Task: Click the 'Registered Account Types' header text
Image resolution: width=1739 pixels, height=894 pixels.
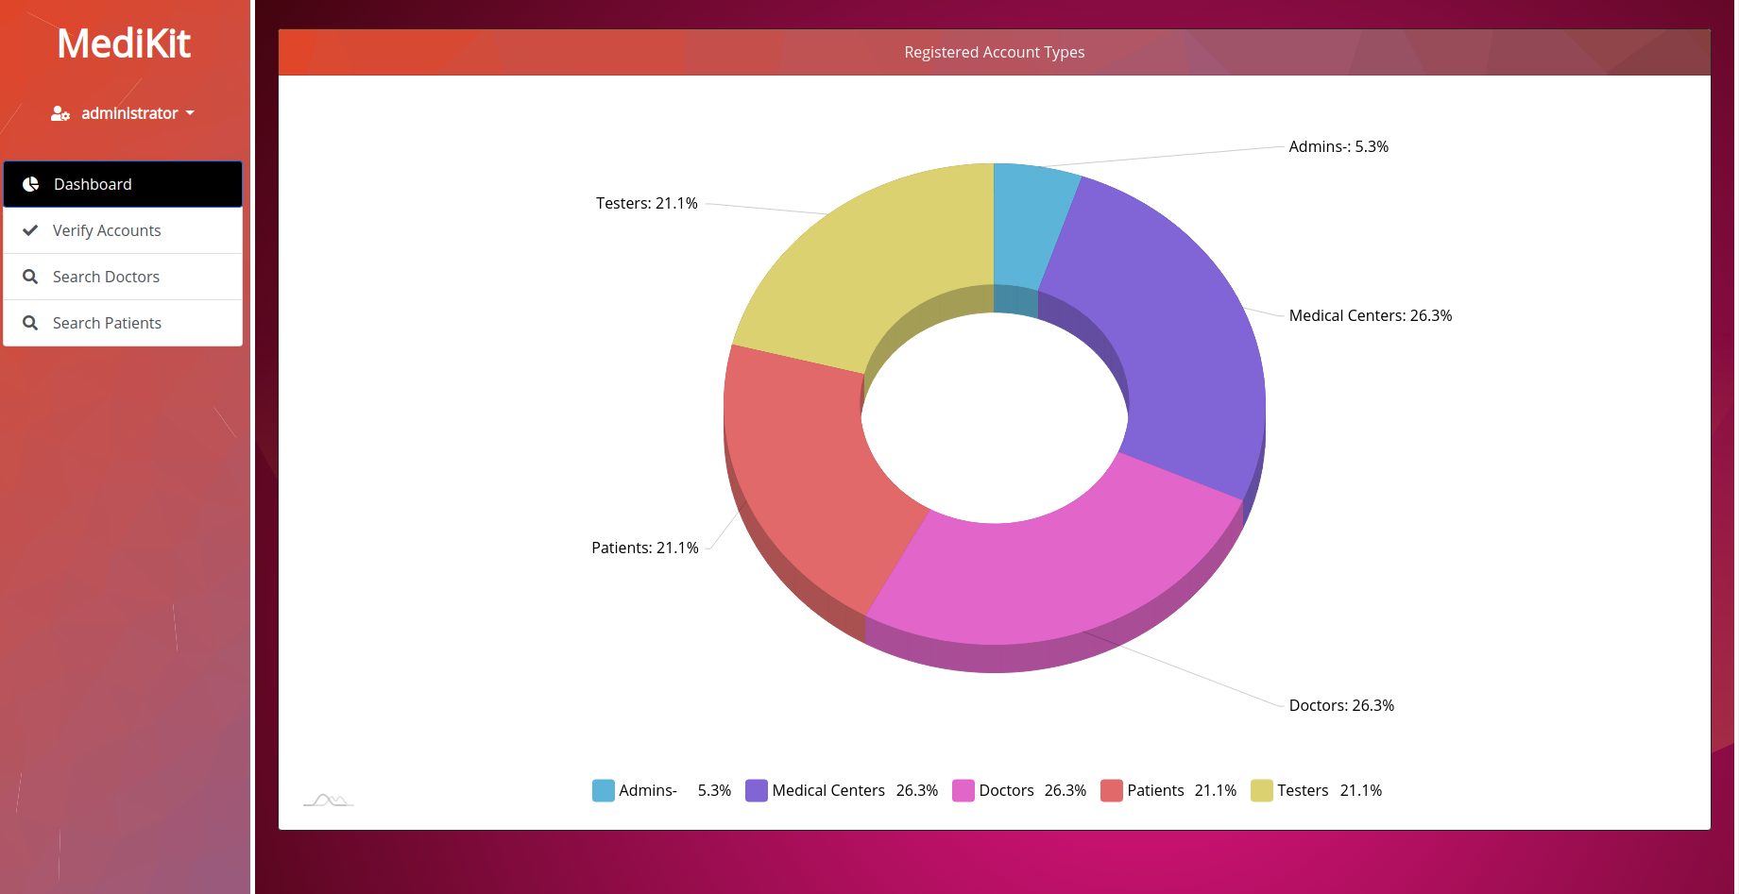Action: (995, 52)
